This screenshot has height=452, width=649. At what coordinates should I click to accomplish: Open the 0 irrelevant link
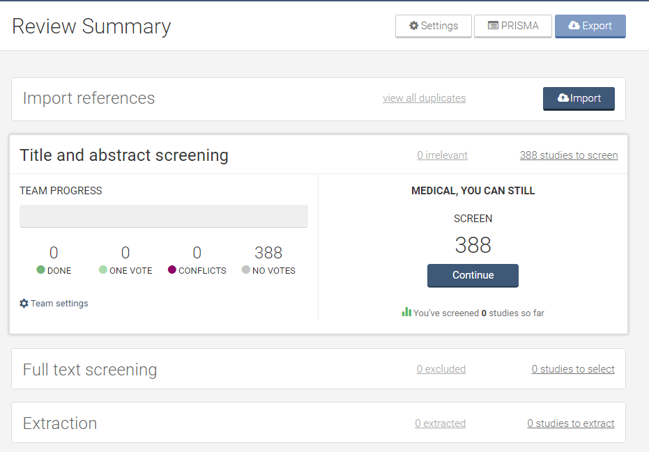click(x=442, y=155)
